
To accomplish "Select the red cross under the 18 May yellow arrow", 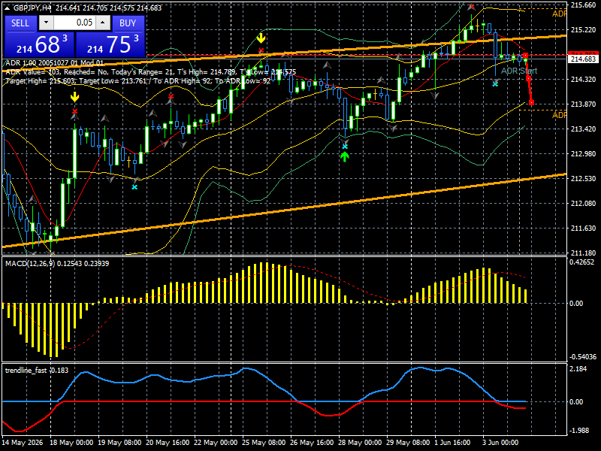I will point(74,111).
